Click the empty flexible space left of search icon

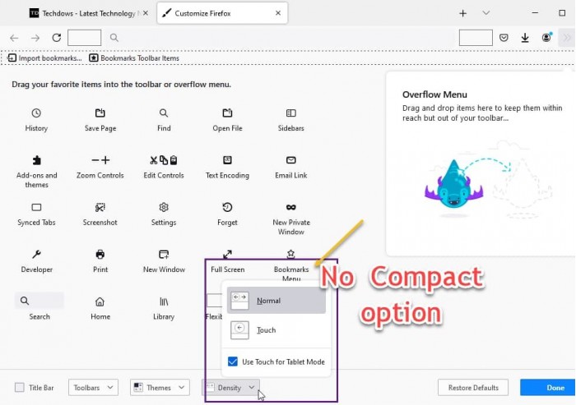[x=85, y=38]
